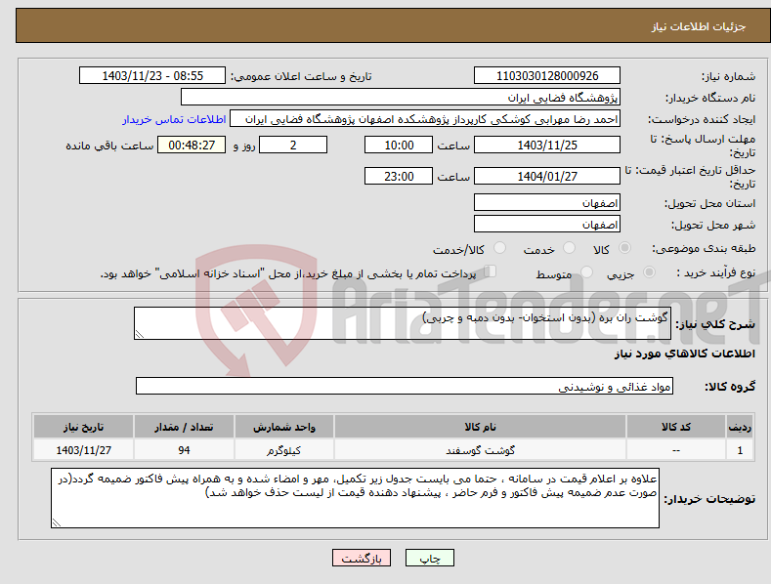Click the resize handle of description textarea
771x584 pixels.
point(140,334)
